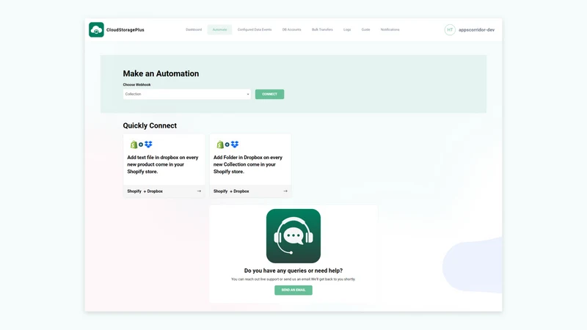Image resolution: width=587 pixels, height=330 pixels.
Task: Click Dropbox icon on Add Folder card
Action: click(x=235, y=144)
